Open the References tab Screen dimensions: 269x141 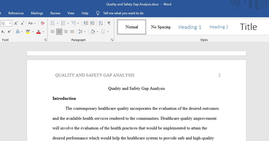(x=16, y=13)
